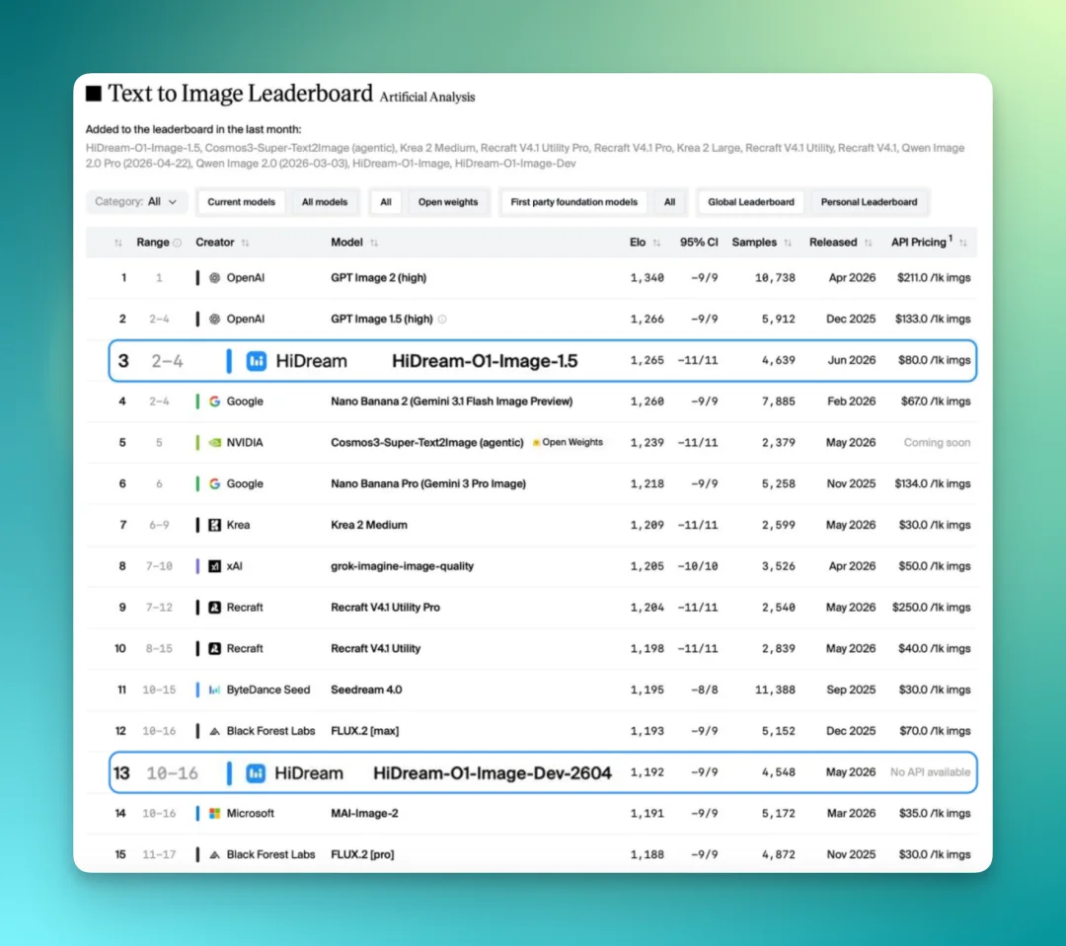The height and width of the screenshot is (946, 1066).
Task: Click the range value 7–12
Action: (159, 607)
